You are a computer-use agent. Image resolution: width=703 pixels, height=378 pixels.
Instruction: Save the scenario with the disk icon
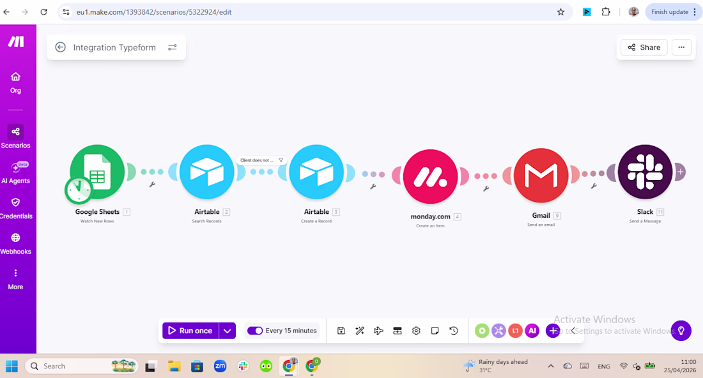coord(341,331)
